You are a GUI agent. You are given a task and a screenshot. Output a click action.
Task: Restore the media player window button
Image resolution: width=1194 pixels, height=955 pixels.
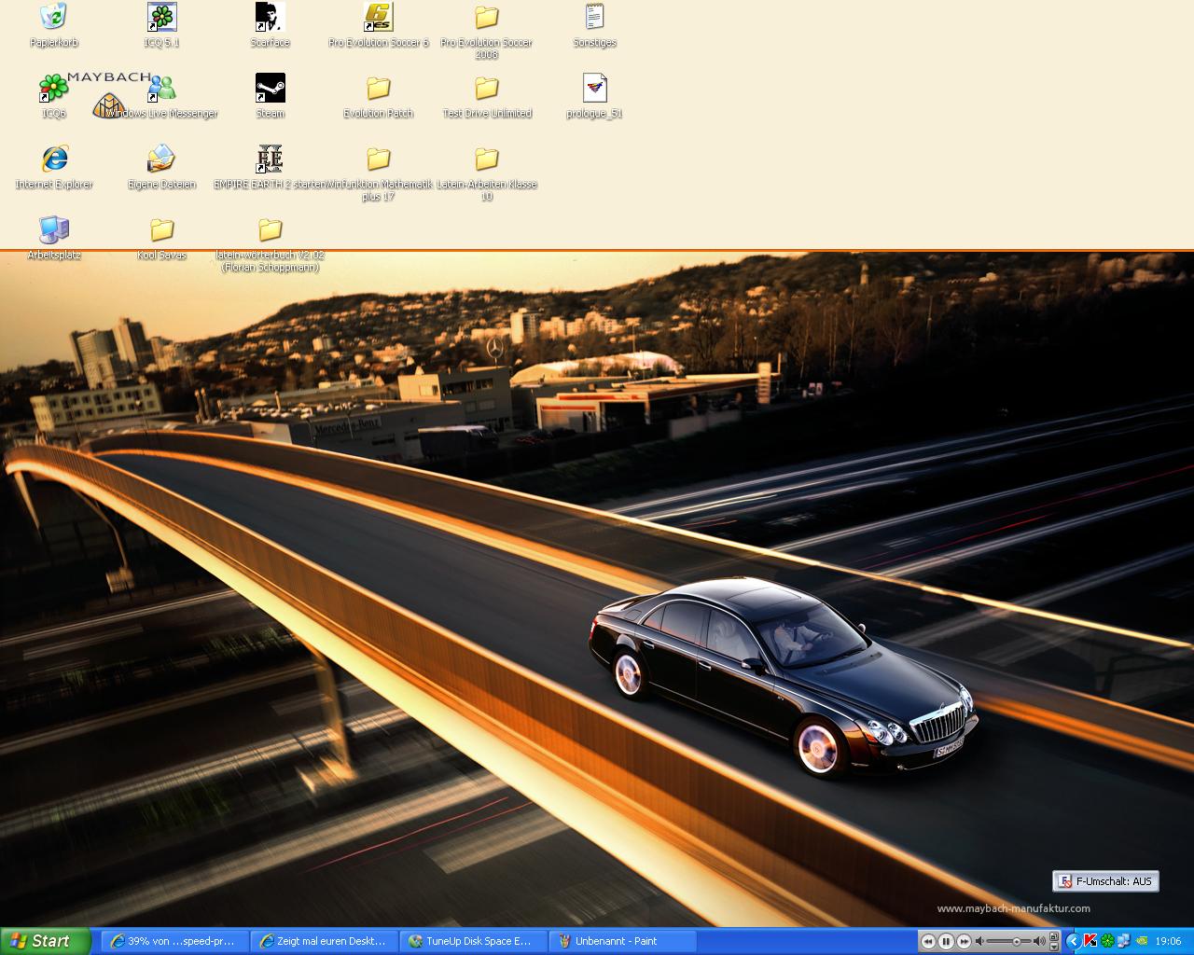click(x=1054, y=936)
